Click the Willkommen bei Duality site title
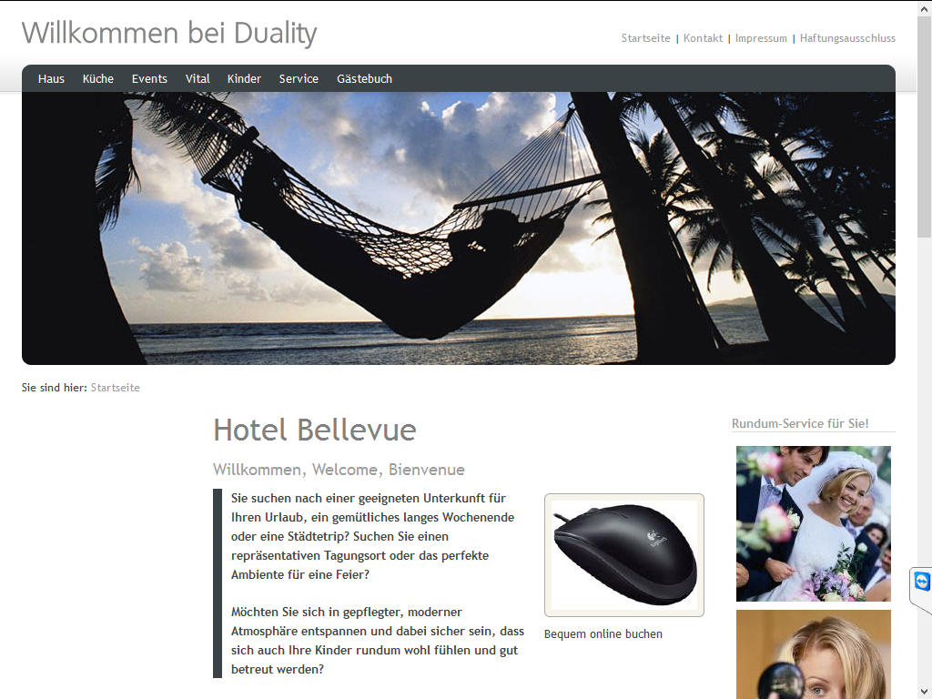The height and width of the screenshot is (699, 932). click(169, 34)
